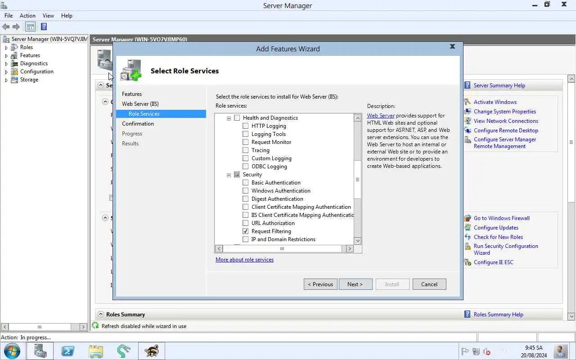Click the Back arrow toolbar icon
The height and width of the screenshot is (360, 576).
(6, 27)
